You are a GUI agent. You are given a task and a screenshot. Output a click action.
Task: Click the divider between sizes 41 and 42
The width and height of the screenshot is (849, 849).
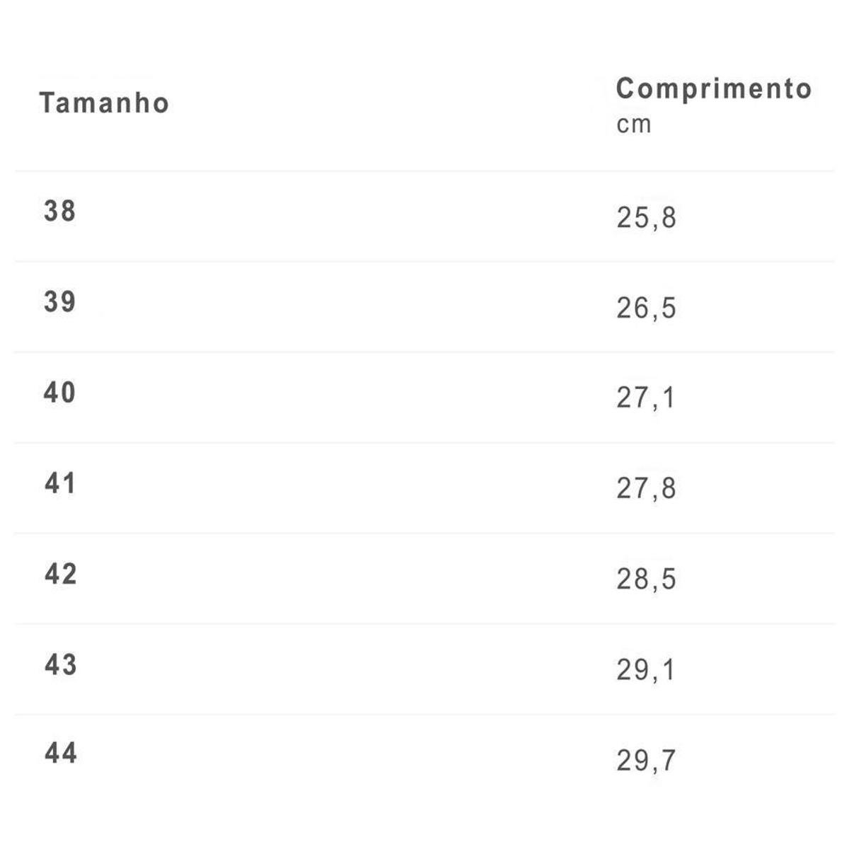click(424, 533)
